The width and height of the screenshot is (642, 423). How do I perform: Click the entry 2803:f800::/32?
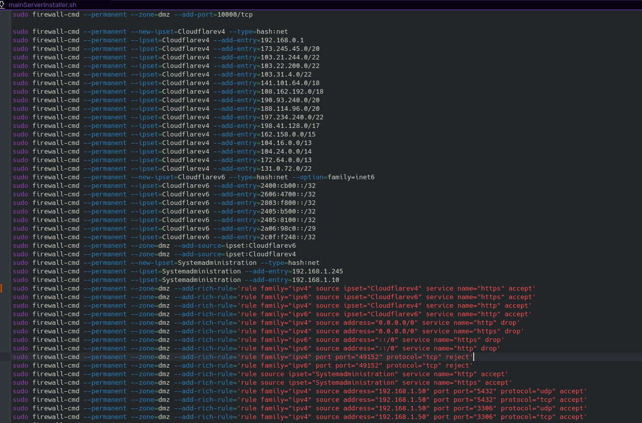pos(288,202)
